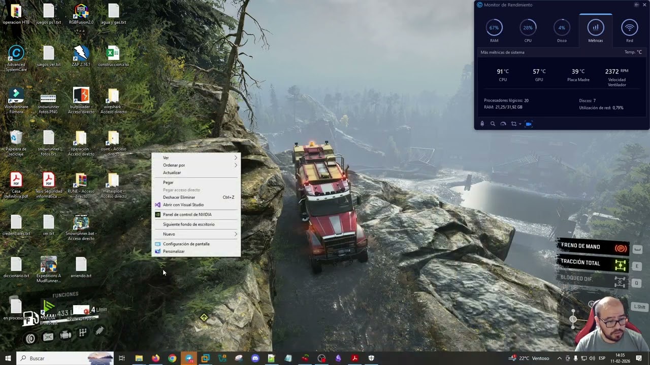Open File Explorer from the taskbar
The image size is (650, 365).
[x=139, y=358]
